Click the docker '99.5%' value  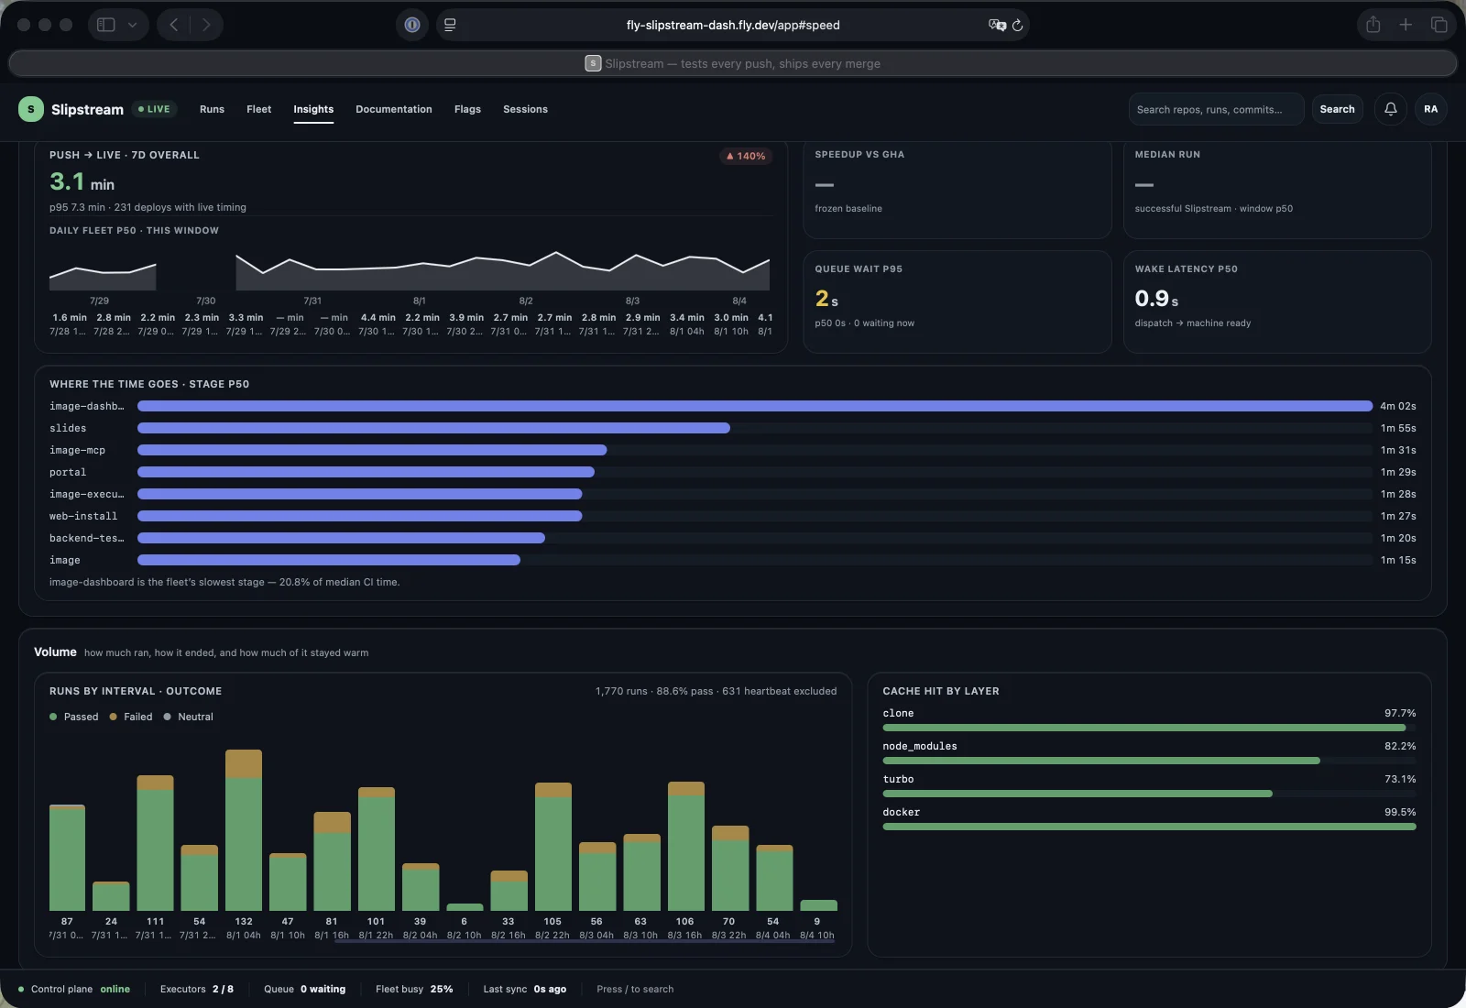click(1400, 812)
